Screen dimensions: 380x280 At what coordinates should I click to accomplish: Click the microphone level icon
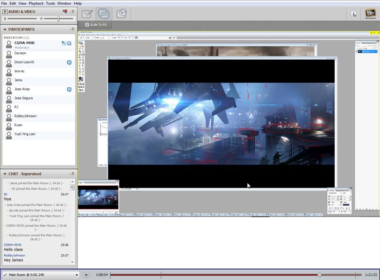tap(5, 18)
